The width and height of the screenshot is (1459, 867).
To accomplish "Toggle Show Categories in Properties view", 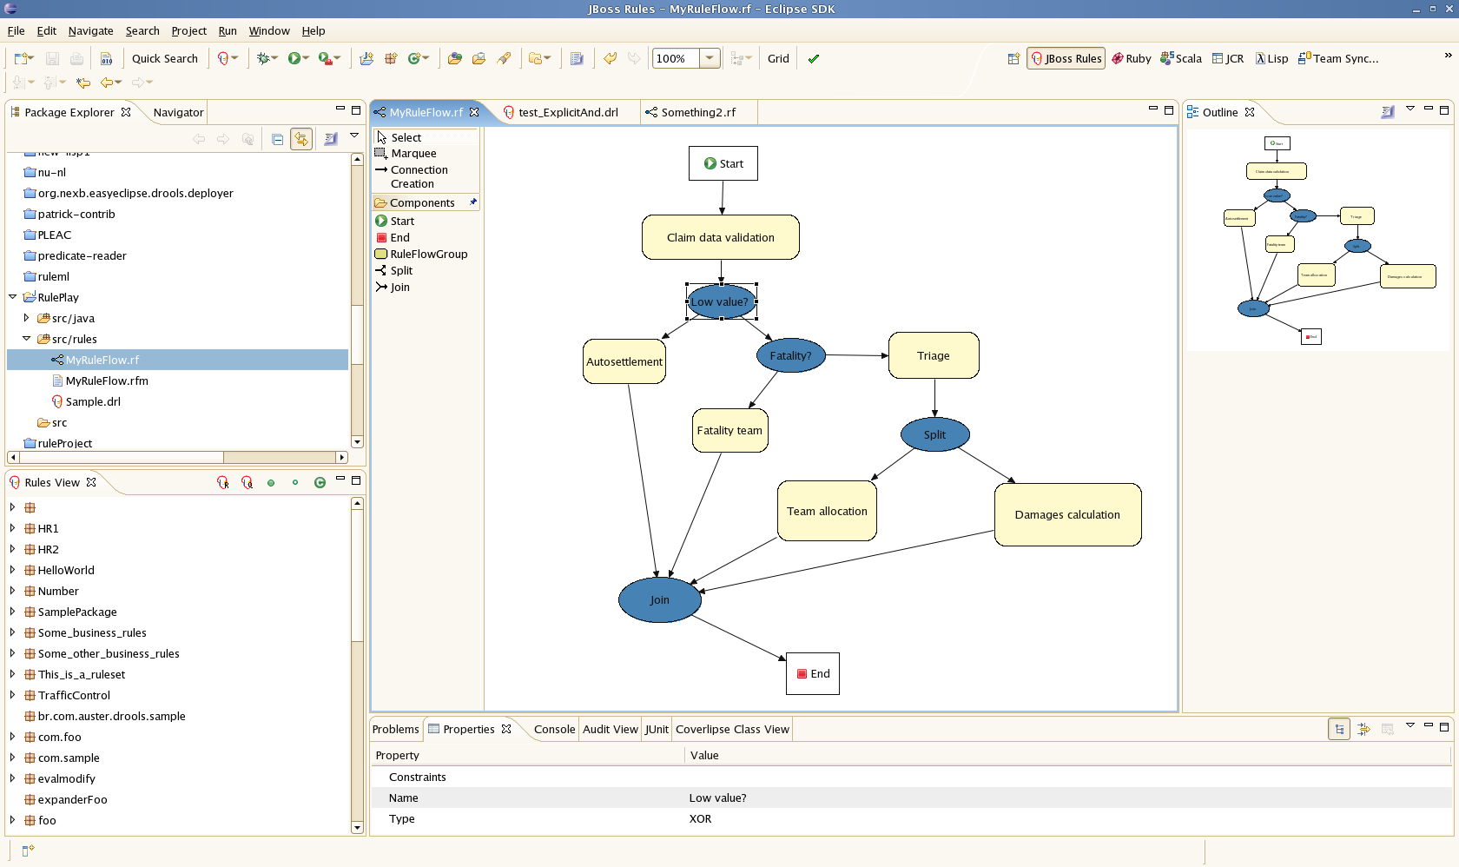I will click(1339, 730).
